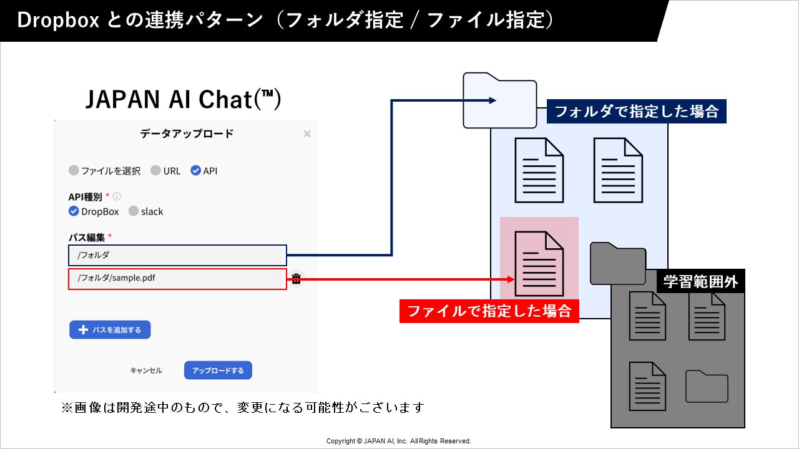Click the パス編集 label
This screenshot has height=449, width=799.
point(87,237)
